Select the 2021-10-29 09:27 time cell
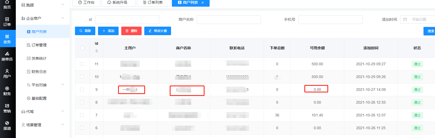Screen dimensions: 435x138 pos(371,64)
